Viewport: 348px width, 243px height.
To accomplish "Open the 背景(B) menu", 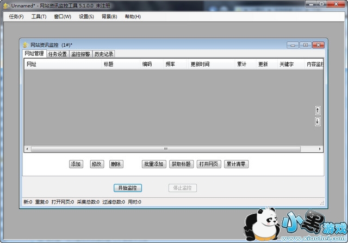I will 109,17.
